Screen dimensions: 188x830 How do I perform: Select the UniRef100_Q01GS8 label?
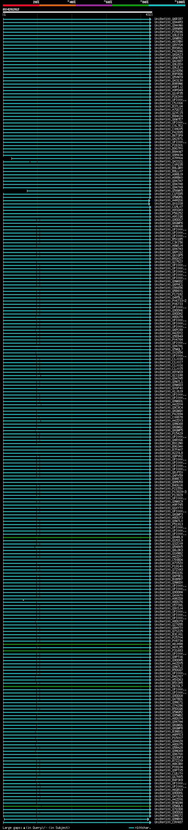pyautogui.click(x=168, y=203)
